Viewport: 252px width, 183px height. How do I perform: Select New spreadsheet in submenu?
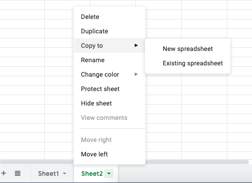point(187,49)
